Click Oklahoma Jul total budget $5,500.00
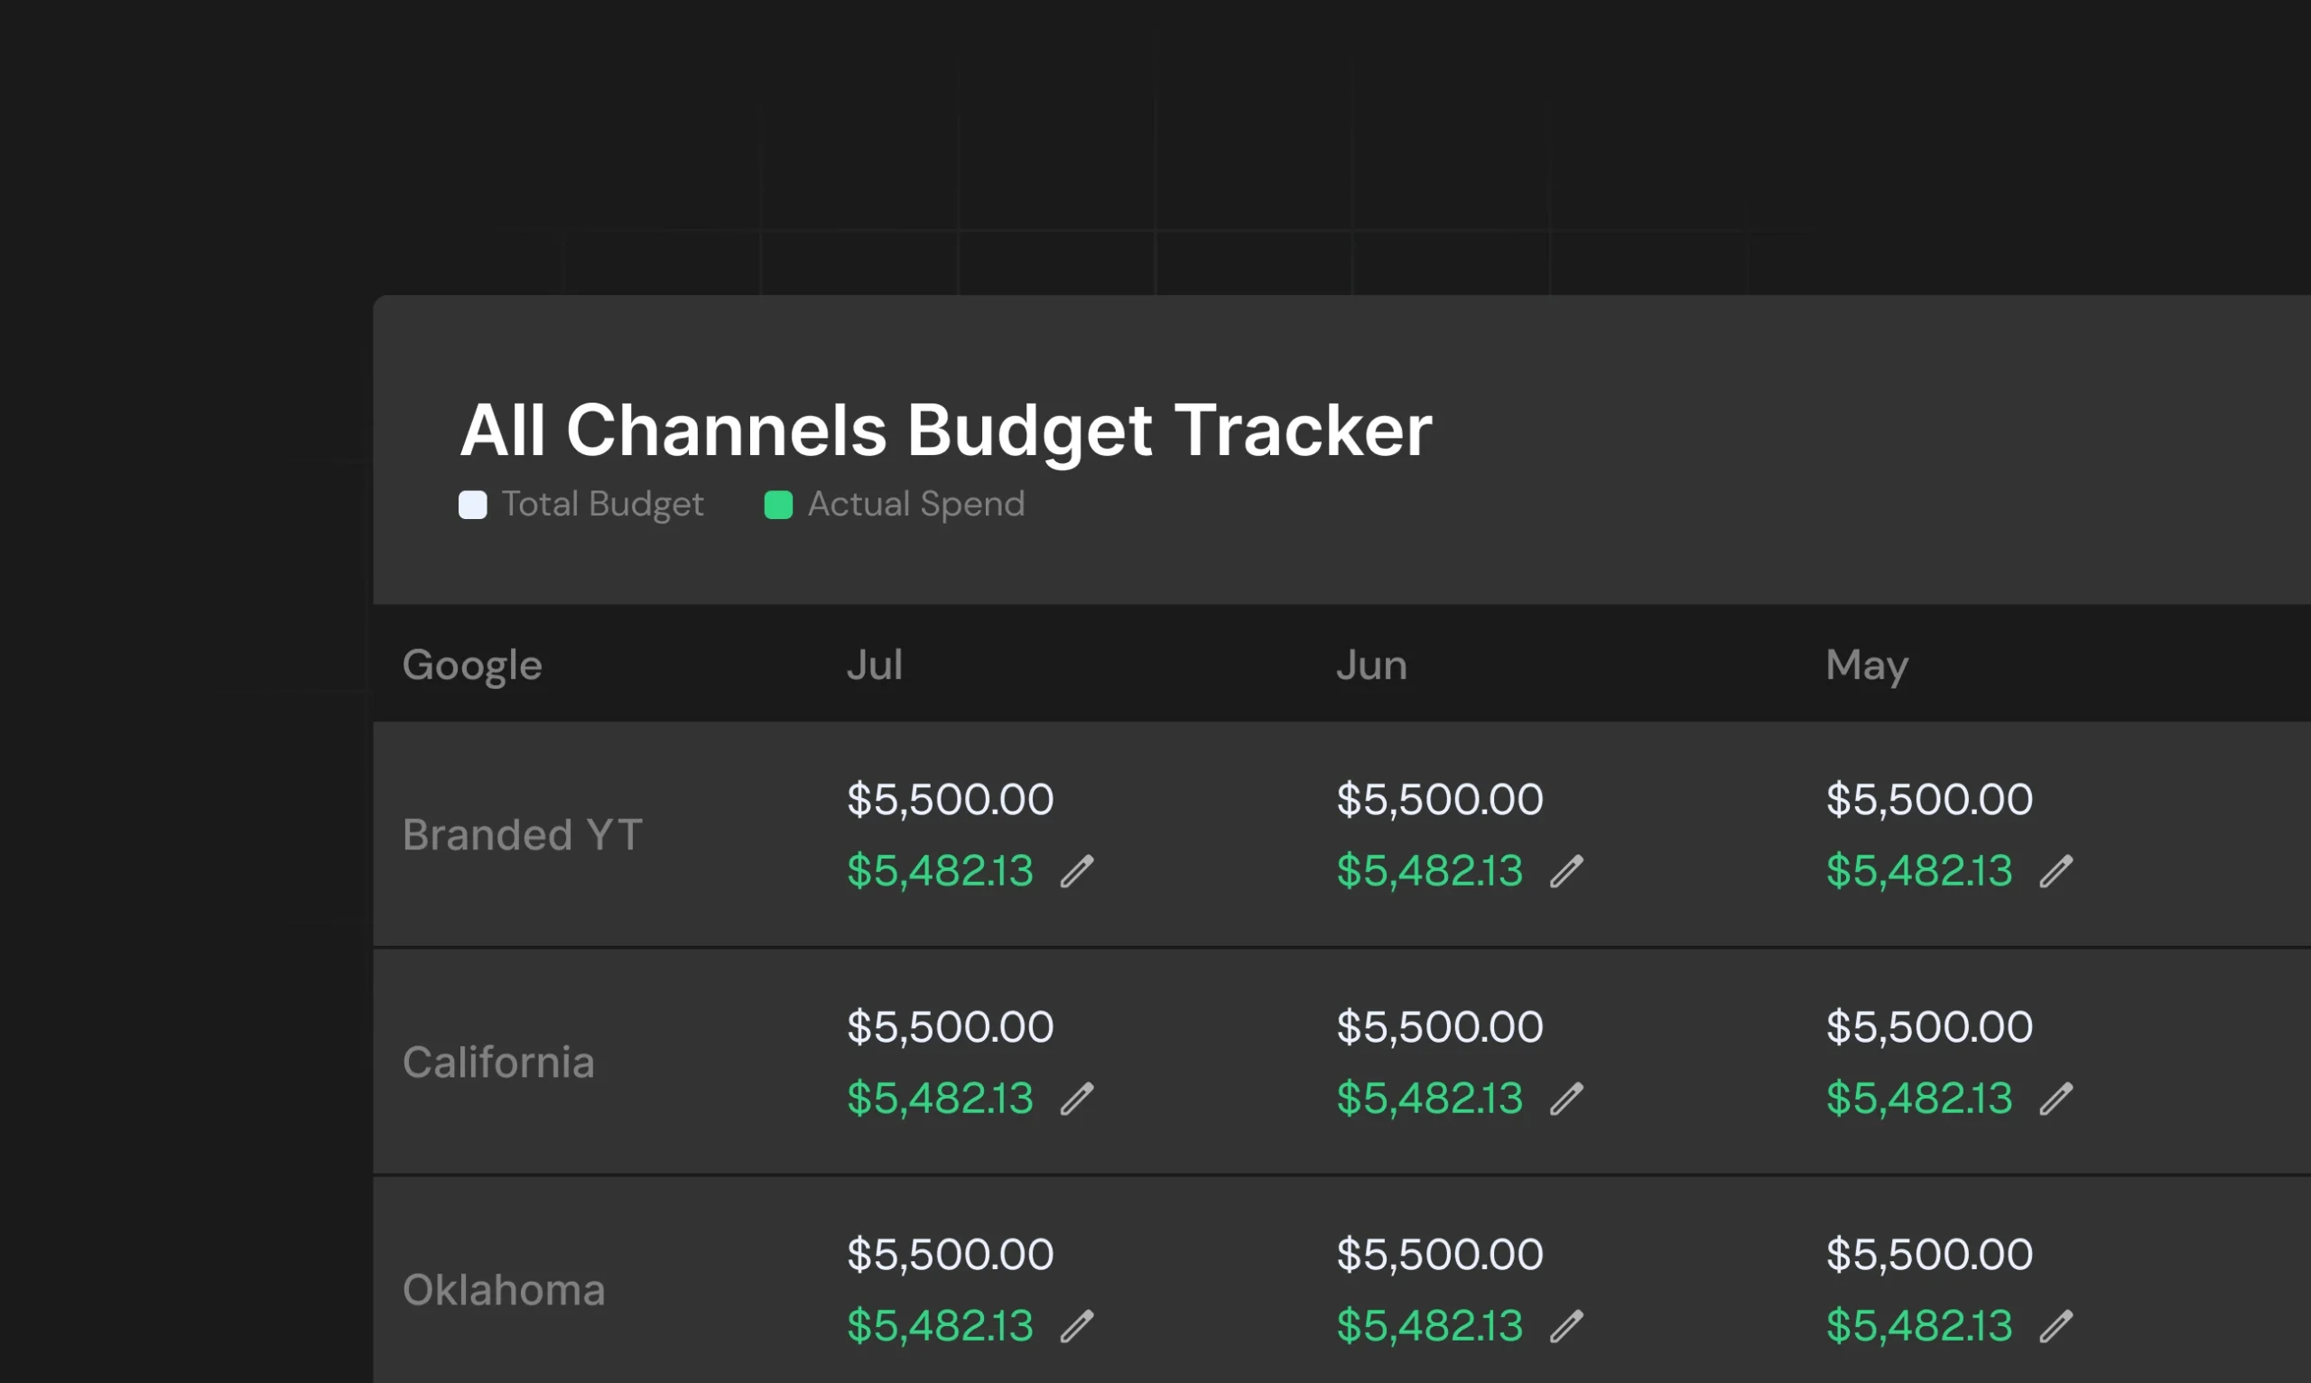The image size is (2311, 1383). (950, 1255)
